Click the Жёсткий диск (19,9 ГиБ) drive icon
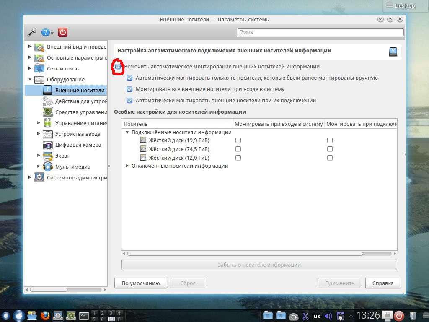Image resolution: width=429 pixels, height=322 pixels. [143, 140]
